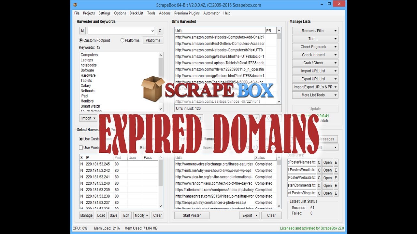The image size is (417, 234).
Task: Select the Use Custom Harvester radio button
Action: pos(81,139)
